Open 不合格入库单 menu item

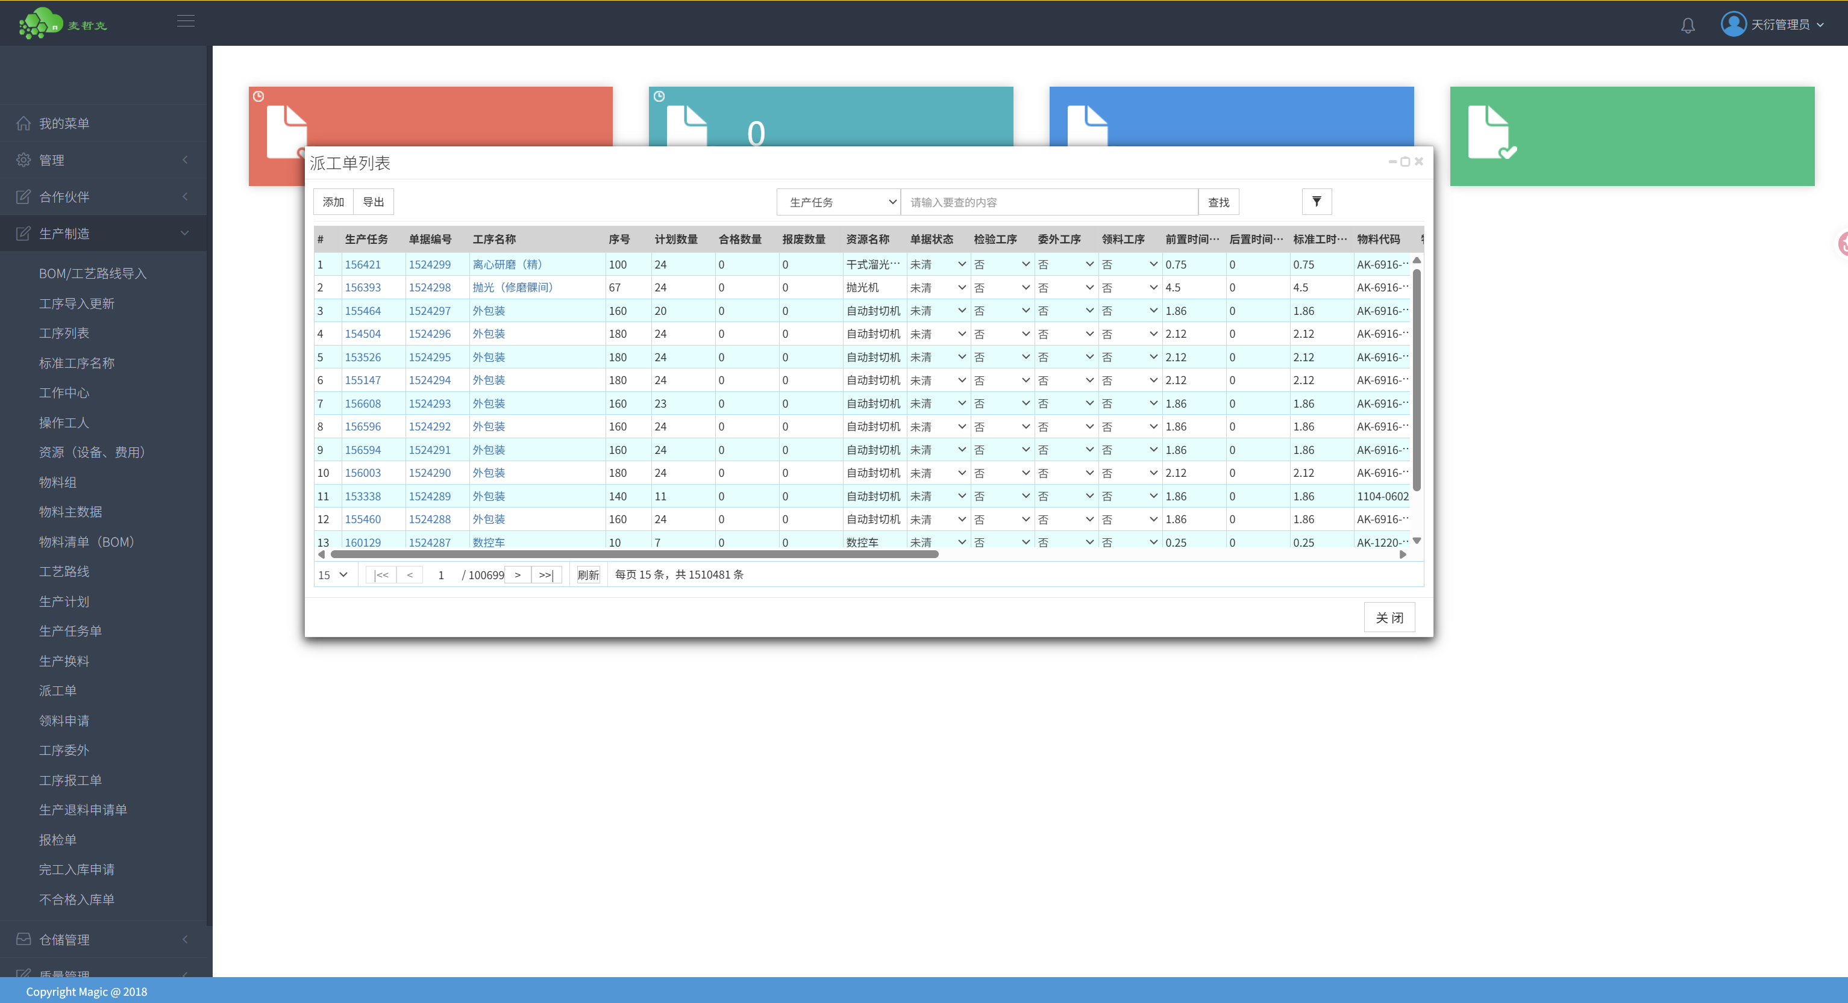[77, 899]
